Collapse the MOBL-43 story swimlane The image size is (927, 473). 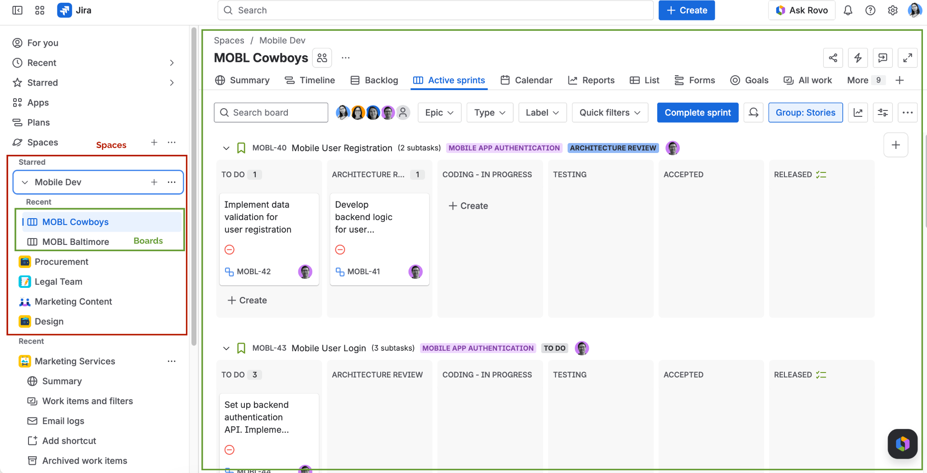(226, 348)
